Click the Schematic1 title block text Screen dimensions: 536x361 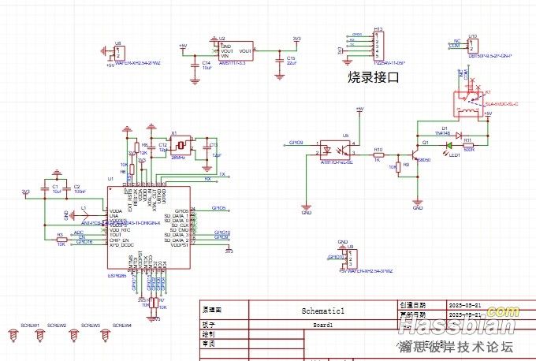pyautogui.click(x=322, y=311)
